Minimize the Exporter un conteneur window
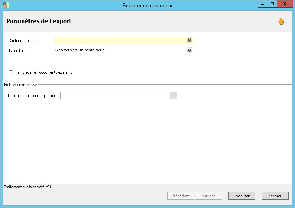 coord(263,4)
